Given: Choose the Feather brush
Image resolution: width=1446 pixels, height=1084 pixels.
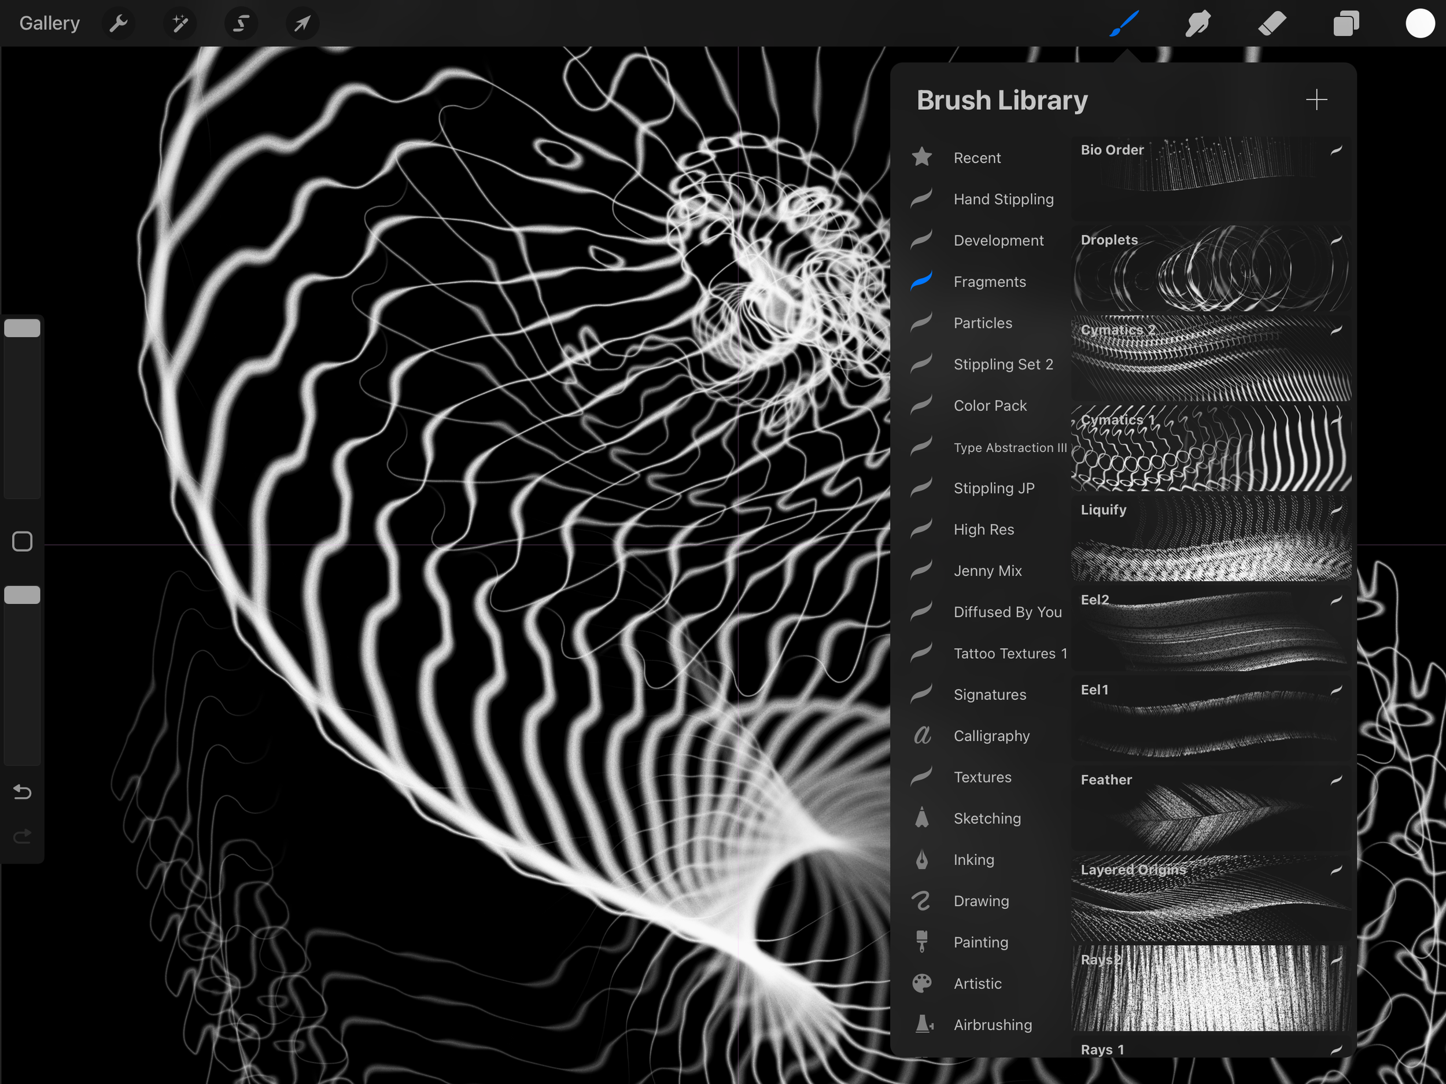Looking at the screenshot, I should pyautogui.click(x=1211, y=808).
